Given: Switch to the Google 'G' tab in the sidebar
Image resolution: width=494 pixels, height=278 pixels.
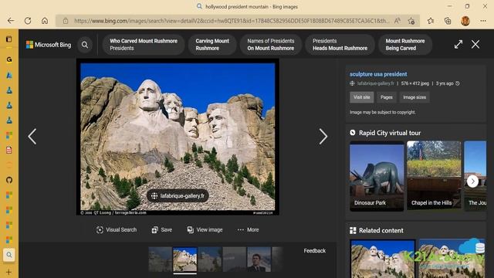Looking at the screenshot, I should tap(9, 59).
